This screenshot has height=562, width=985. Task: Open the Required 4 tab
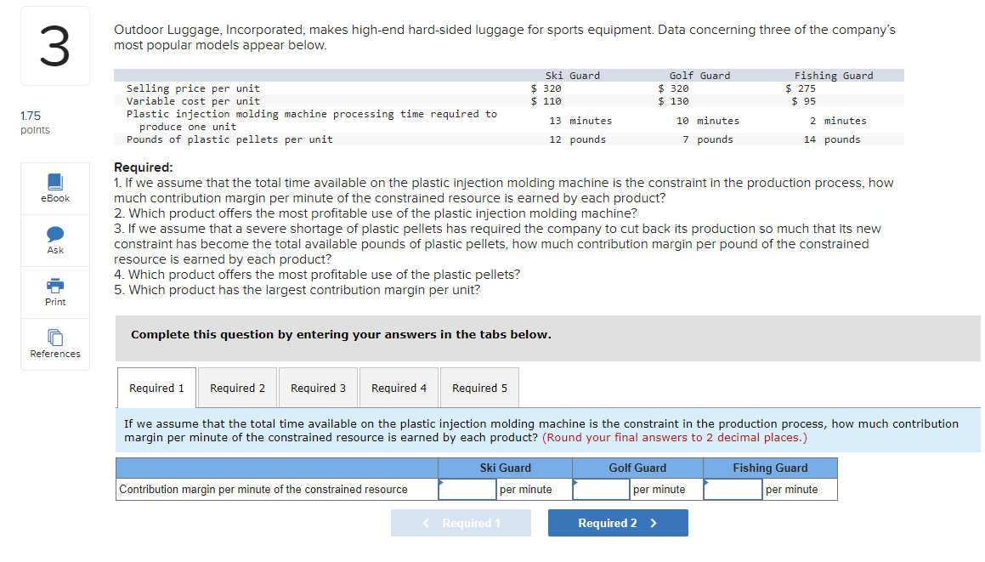click(399, 388)
